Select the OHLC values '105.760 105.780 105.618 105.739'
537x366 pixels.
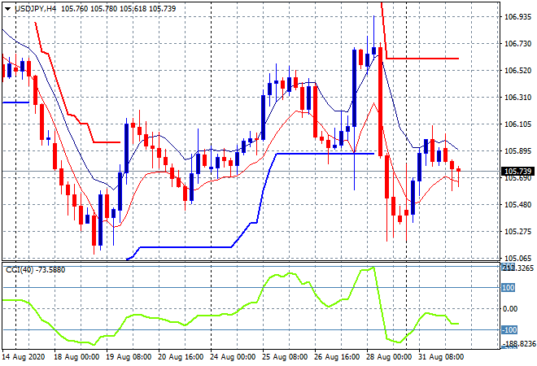[x=119, y=9]
